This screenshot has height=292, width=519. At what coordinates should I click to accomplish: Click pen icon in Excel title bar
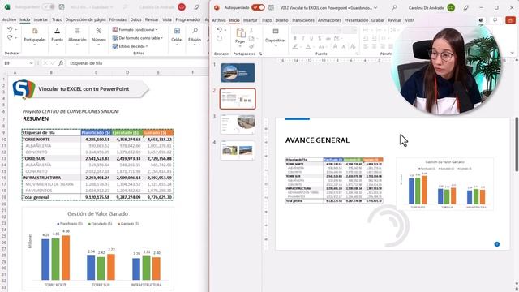[x=196, y=7]
